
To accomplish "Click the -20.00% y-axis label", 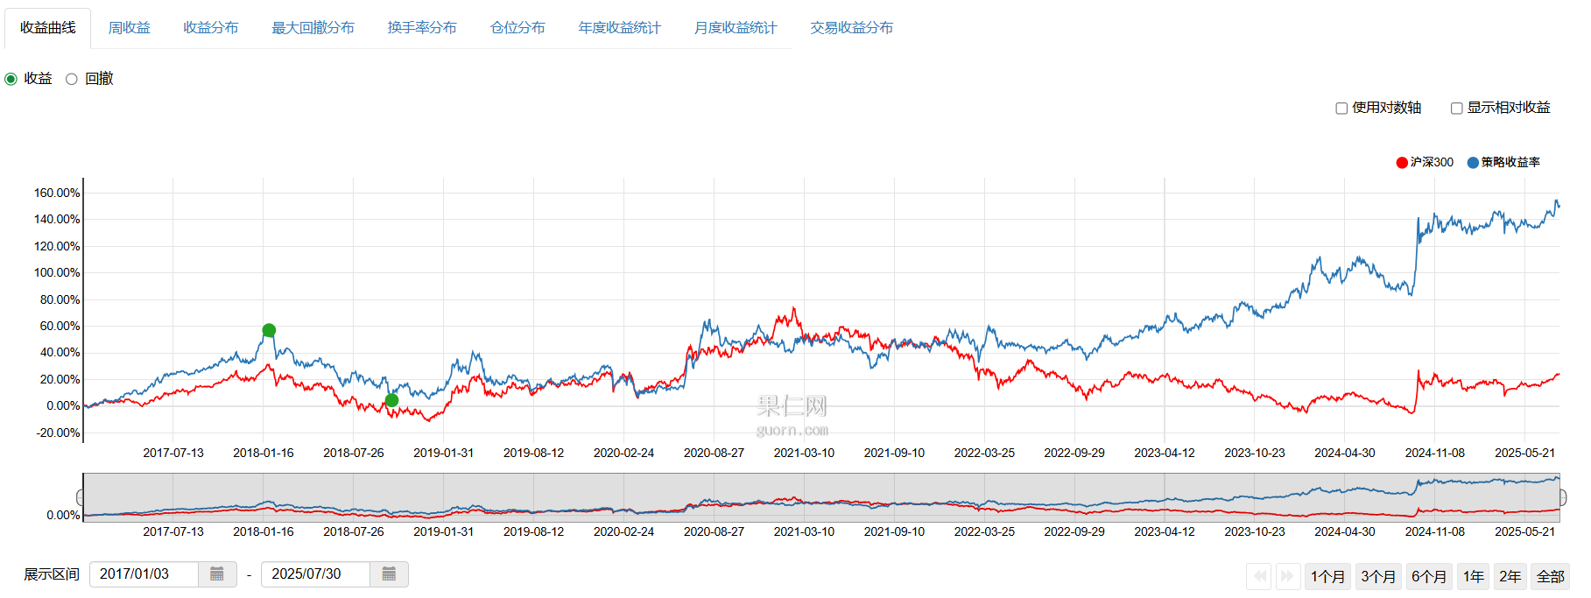I will (58, 433).
